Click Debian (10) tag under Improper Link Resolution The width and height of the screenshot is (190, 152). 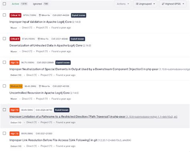tap(16, 146)
